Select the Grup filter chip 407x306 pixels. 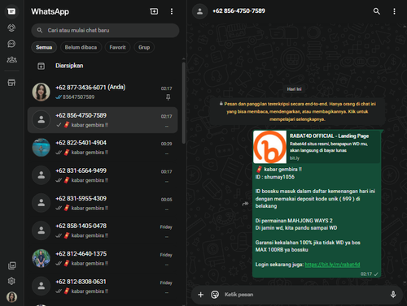click(x=144, y=47)
